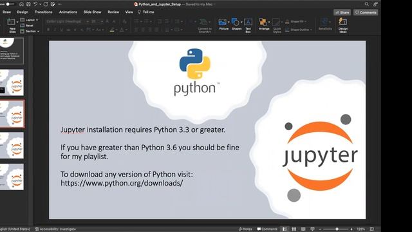Switch to Reading view icon
412x232 pixels.
pyautogui.click(x=303, y=229)
